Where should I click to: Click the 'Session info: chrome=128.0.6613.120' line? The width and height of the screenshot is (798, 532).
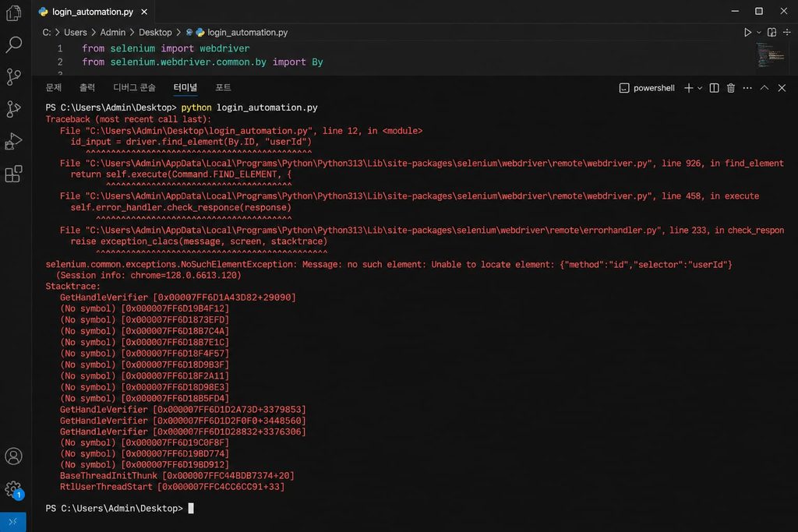149,275
